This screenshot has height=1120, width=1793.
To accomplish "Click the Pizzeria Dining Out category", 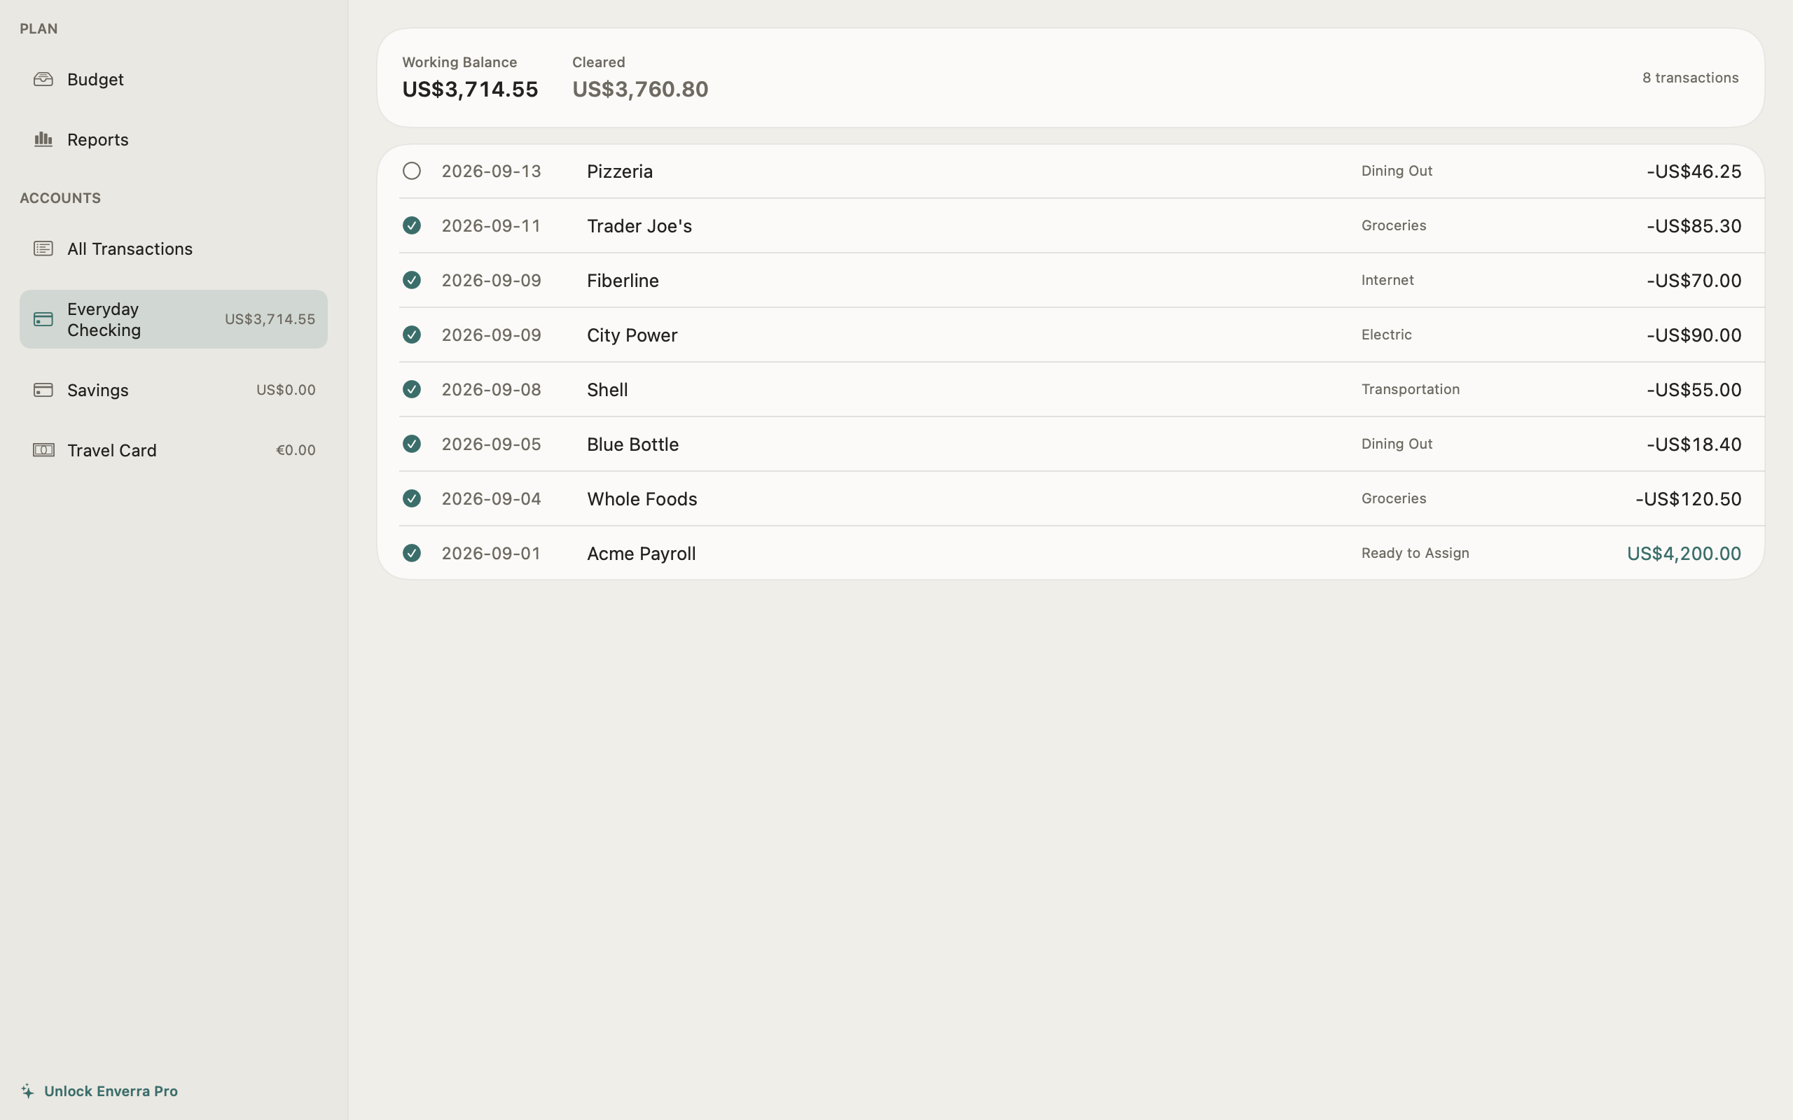I will pyautogui.click(x=1397, y=171).
